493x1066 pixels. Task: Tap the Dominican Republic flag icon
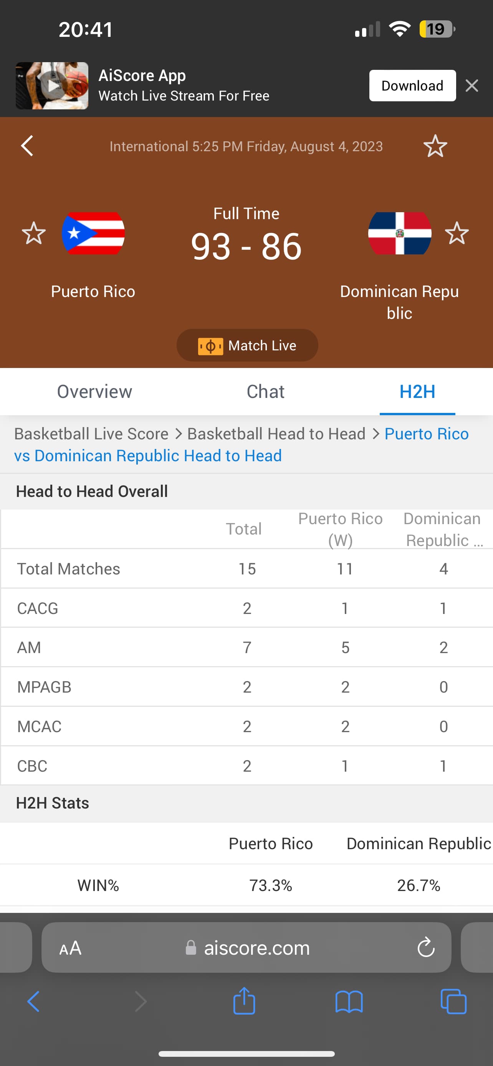(399, 233)
